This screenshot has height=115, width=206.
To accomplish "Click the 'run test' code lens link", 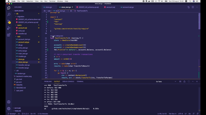I will pos(53,36).
